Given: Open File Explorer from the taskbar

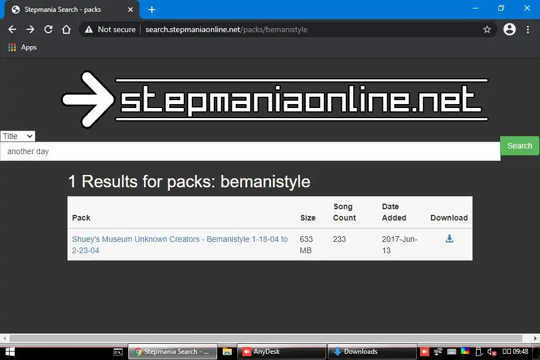Looking at the screenshot, I should pyautogui.click(x=227, y=352).
